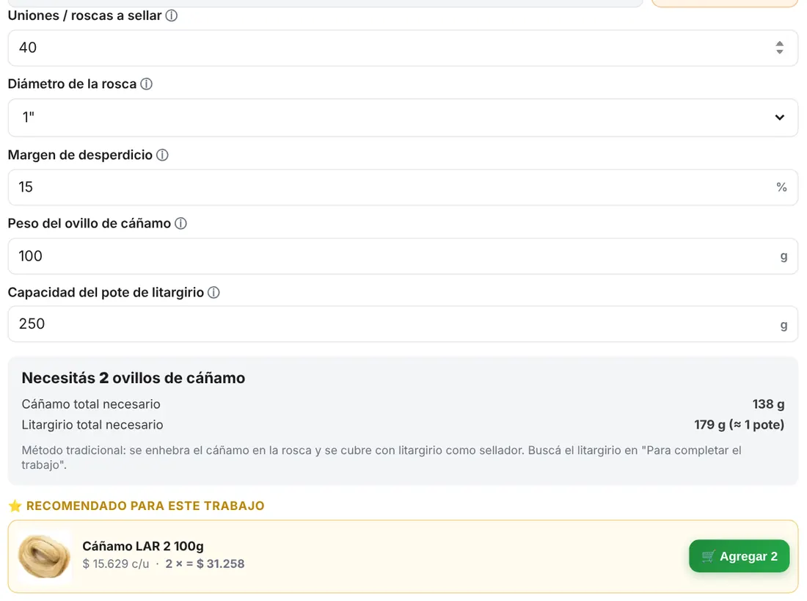
Task: Increase uniones count with stepper arrows
Action: point(780,44)
